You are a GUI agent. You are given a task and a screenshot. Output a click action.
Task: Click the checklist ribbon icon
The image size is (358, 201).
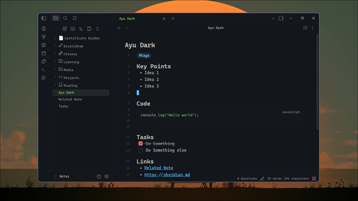coord(44,78)
